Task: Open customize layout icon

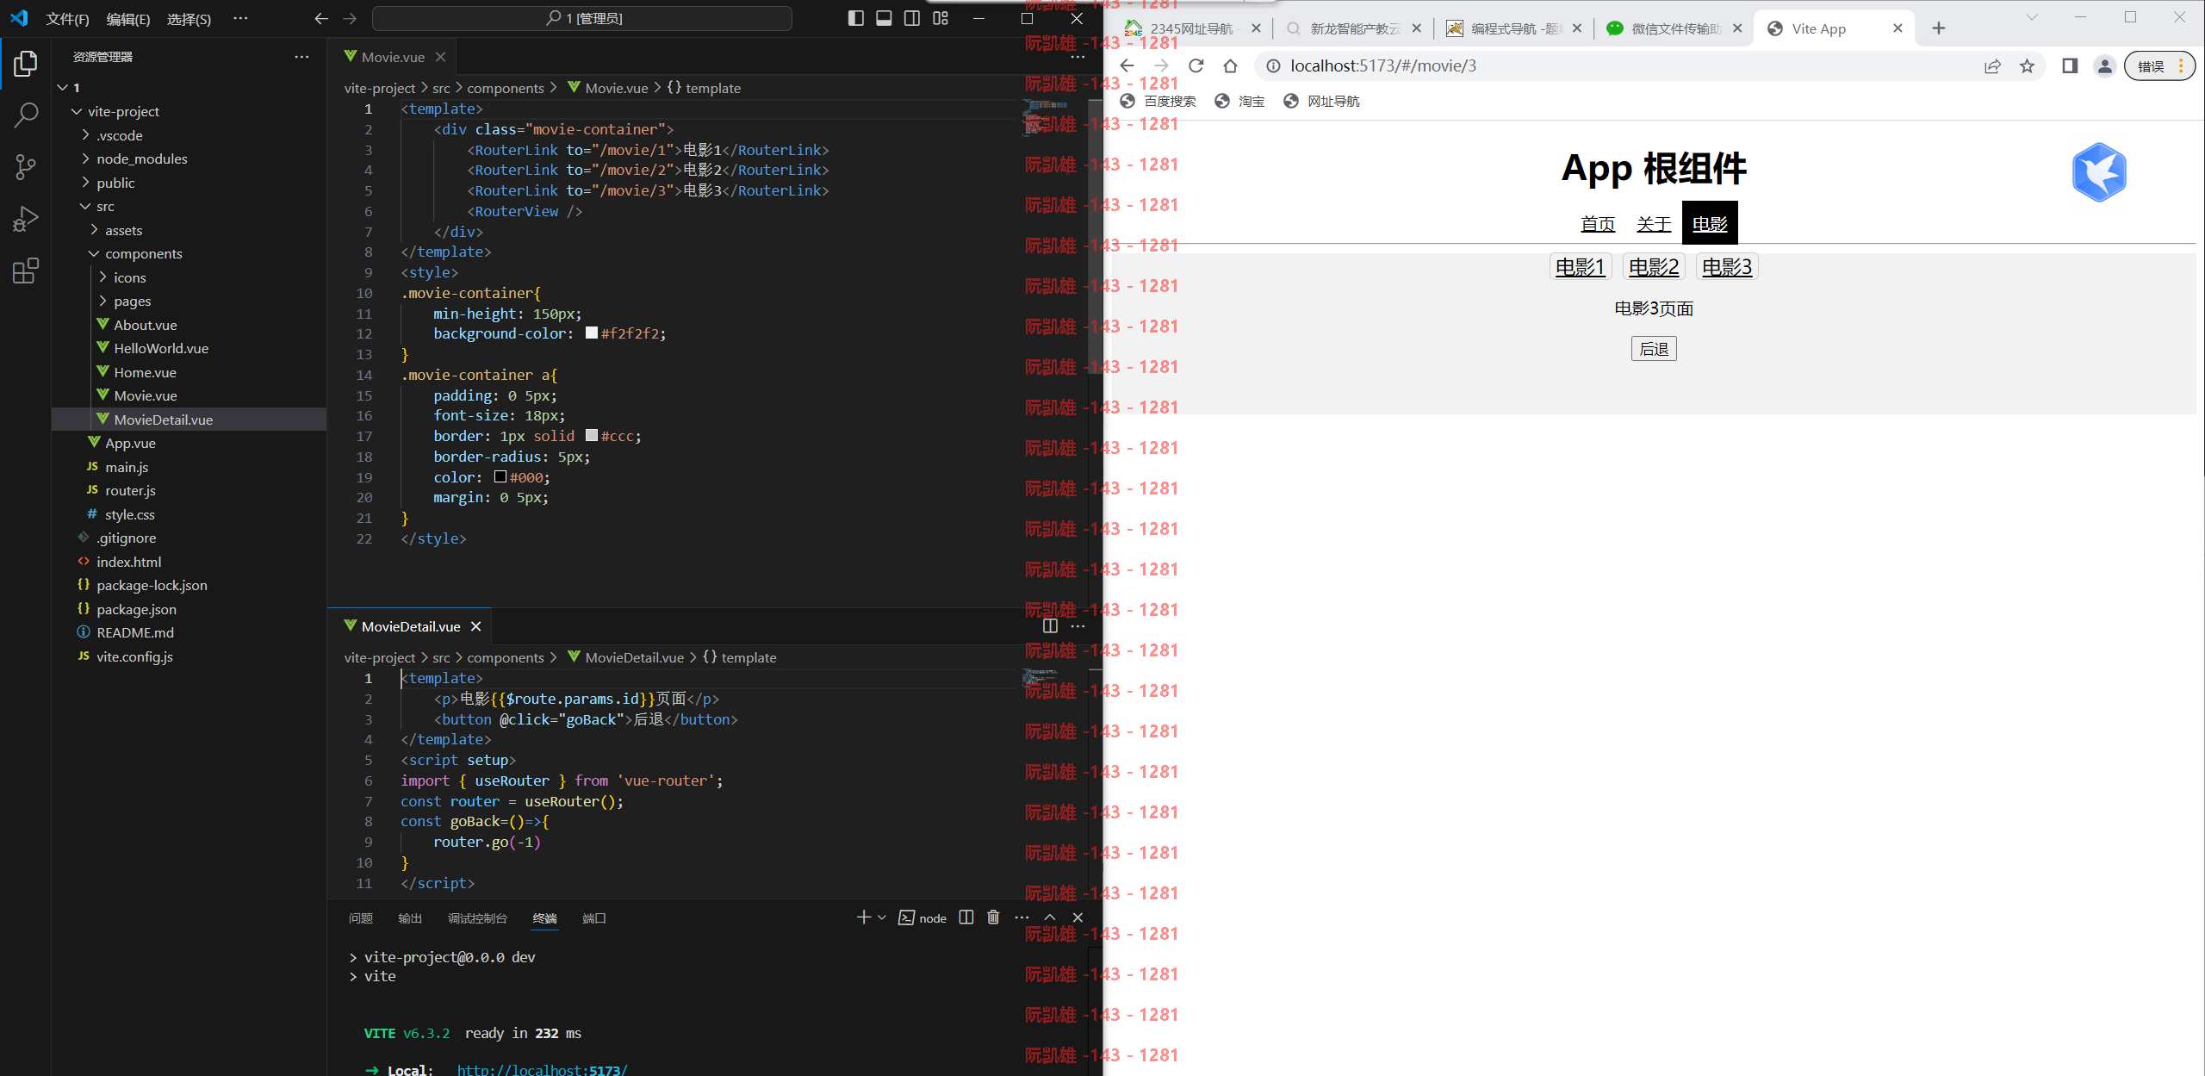Action: tap(941, 18)
